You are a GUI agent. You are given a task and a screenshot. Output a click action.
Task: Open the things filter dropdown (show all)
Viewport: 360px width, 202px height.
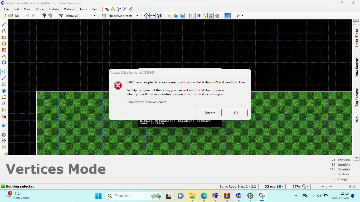click(80, 16)
